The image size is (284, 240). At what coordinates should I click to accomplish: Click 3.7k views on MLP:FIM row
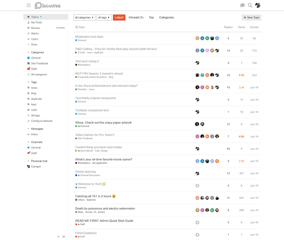click(x=241, y=75)
